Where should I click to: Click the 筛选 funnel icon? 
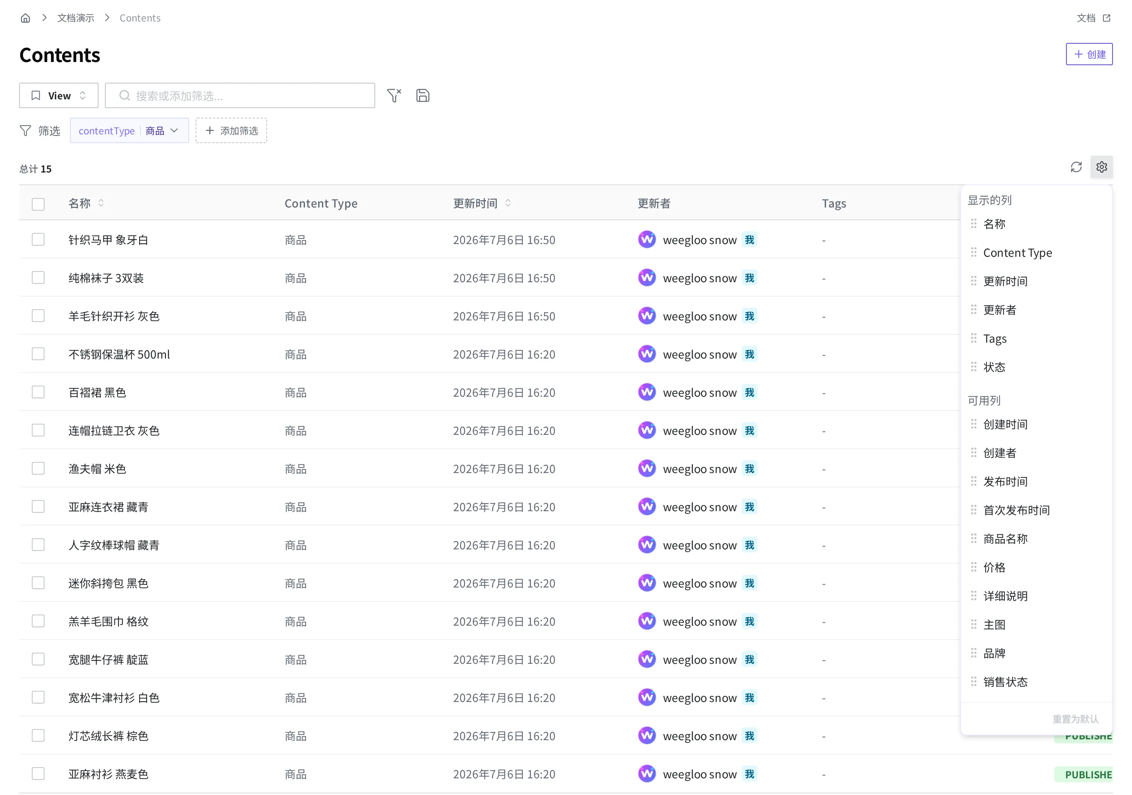pos(25,131)
